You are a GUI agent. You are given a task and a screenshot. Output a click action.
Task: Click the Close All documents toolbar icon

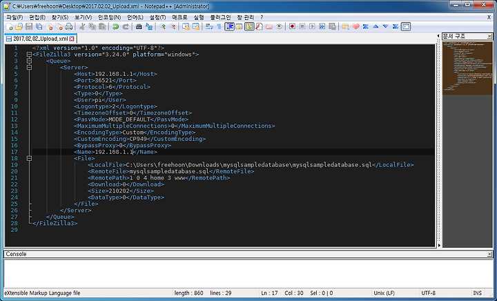pos(59,27)
